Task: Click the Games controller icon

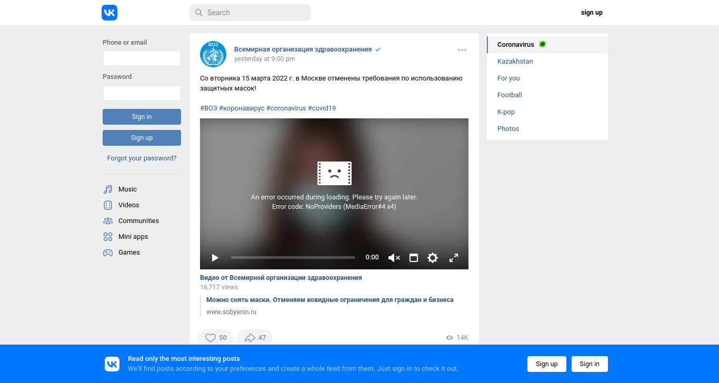Action: coord(108,253)
